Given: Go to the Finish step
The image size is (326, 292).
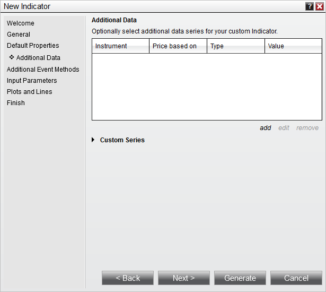Looking at the screenshot, I should (16, 103).
